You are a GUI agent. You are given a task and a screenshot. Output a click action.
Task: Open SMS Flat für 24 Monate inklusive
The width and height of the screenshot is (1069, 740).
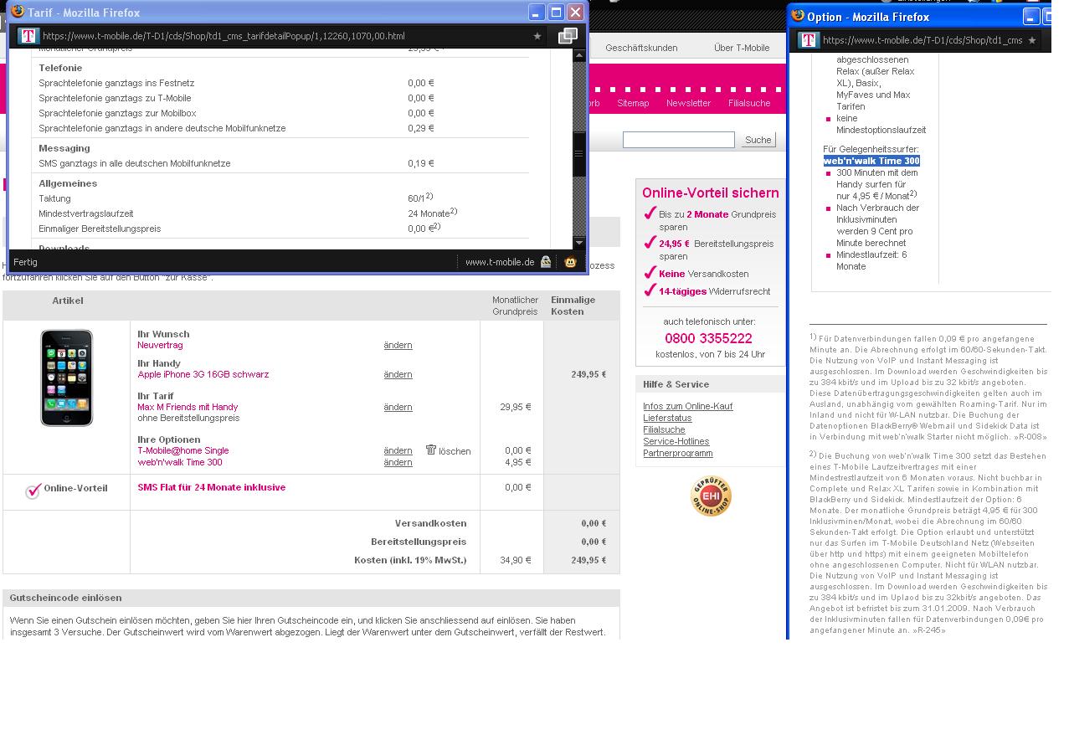tap(211, 487)
